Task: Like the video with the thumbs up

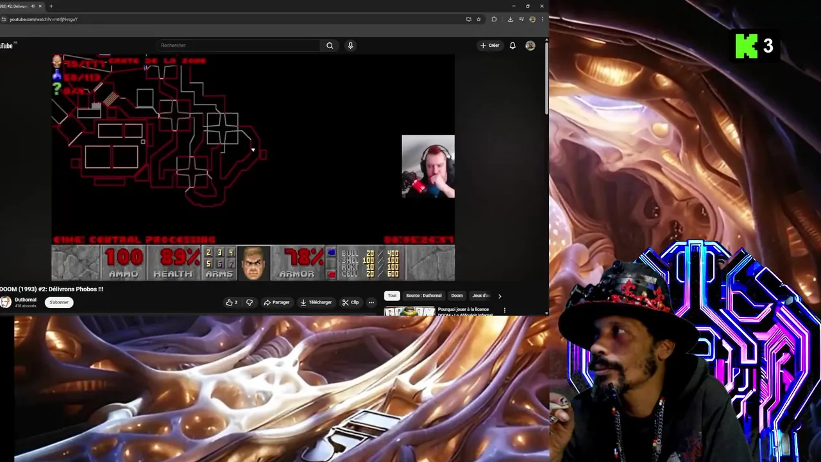Action: click(232, 302)
